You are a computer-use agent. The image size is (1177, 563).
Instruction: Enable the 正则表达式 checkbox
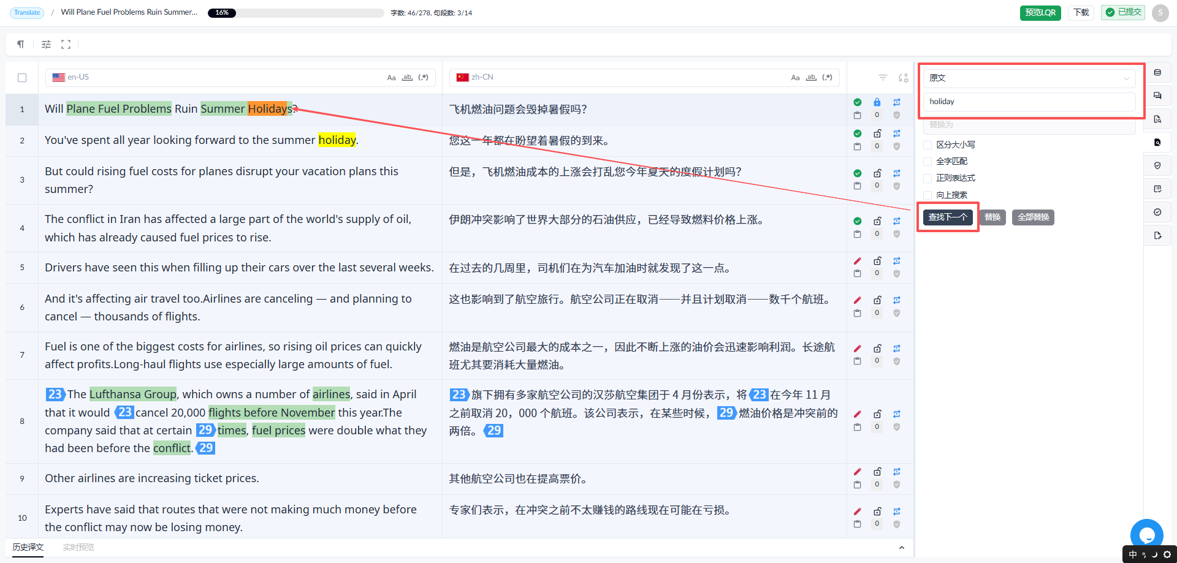click(x=928, y=178)
